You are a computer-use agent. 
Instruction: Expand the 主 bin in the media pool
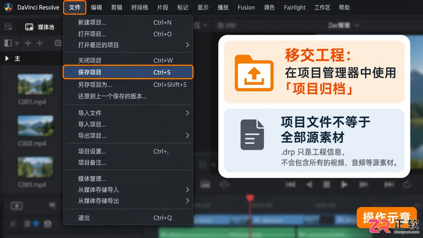point(7,58)
